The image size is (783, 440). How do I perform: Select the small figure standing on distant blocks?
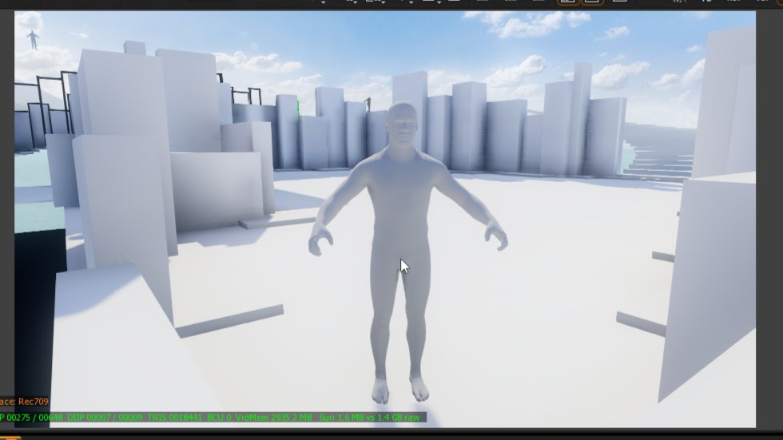click(x=368, y=105)
